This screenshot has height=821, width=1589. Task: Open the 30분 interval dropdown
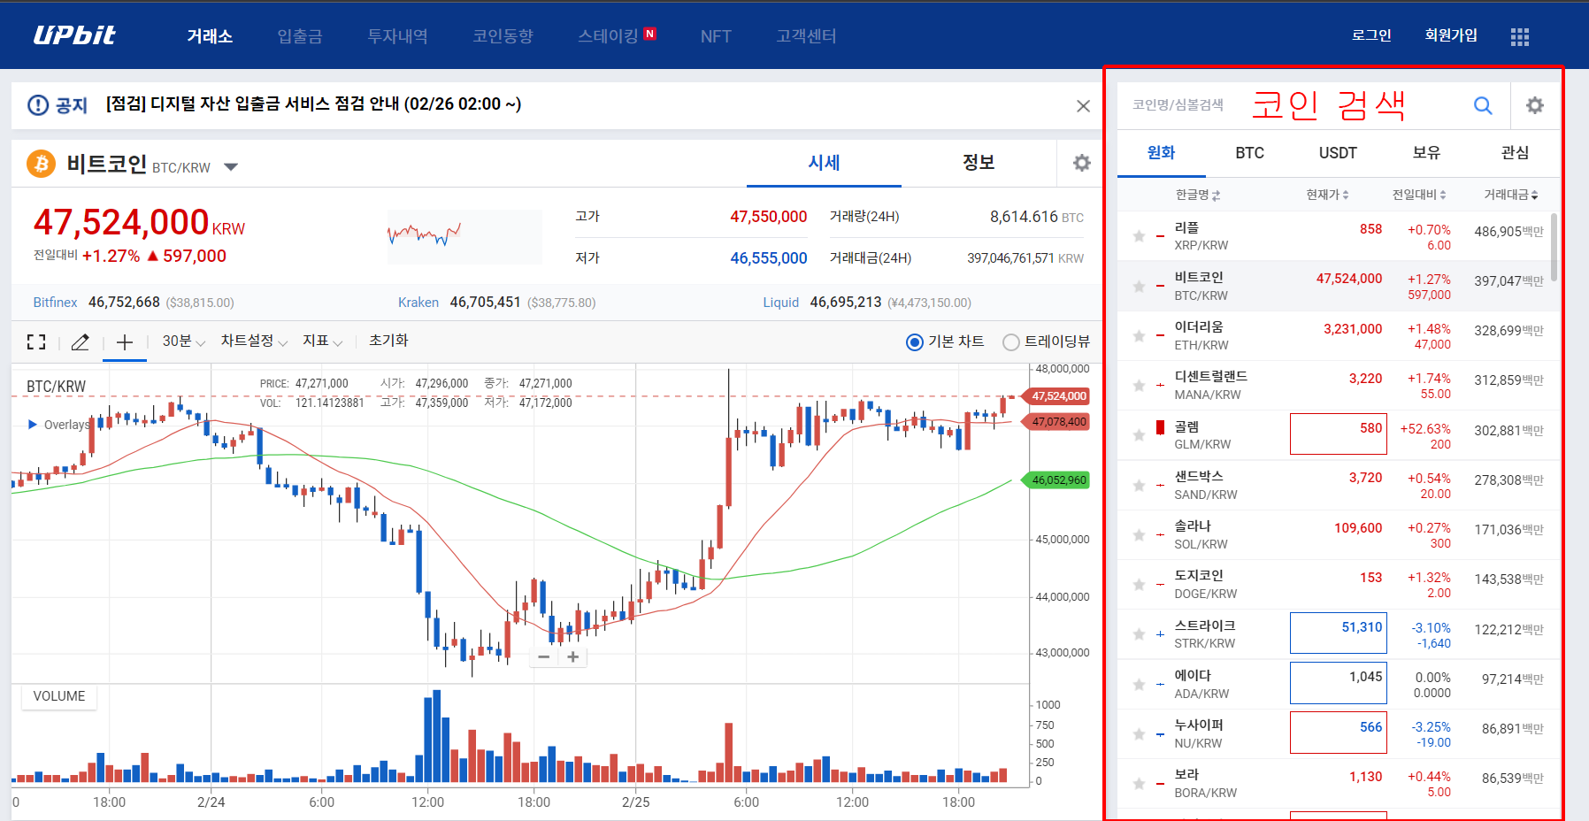click(x=183, y=341)
